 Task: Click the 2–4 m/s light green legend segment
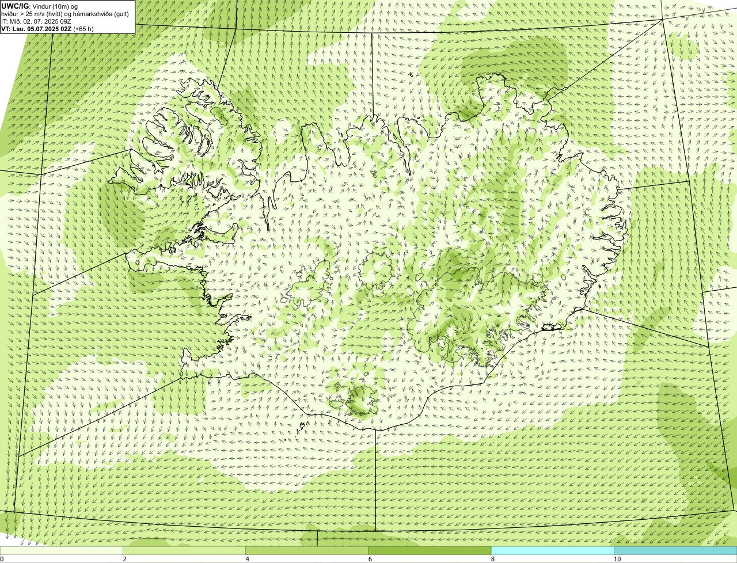pos(184,551)
